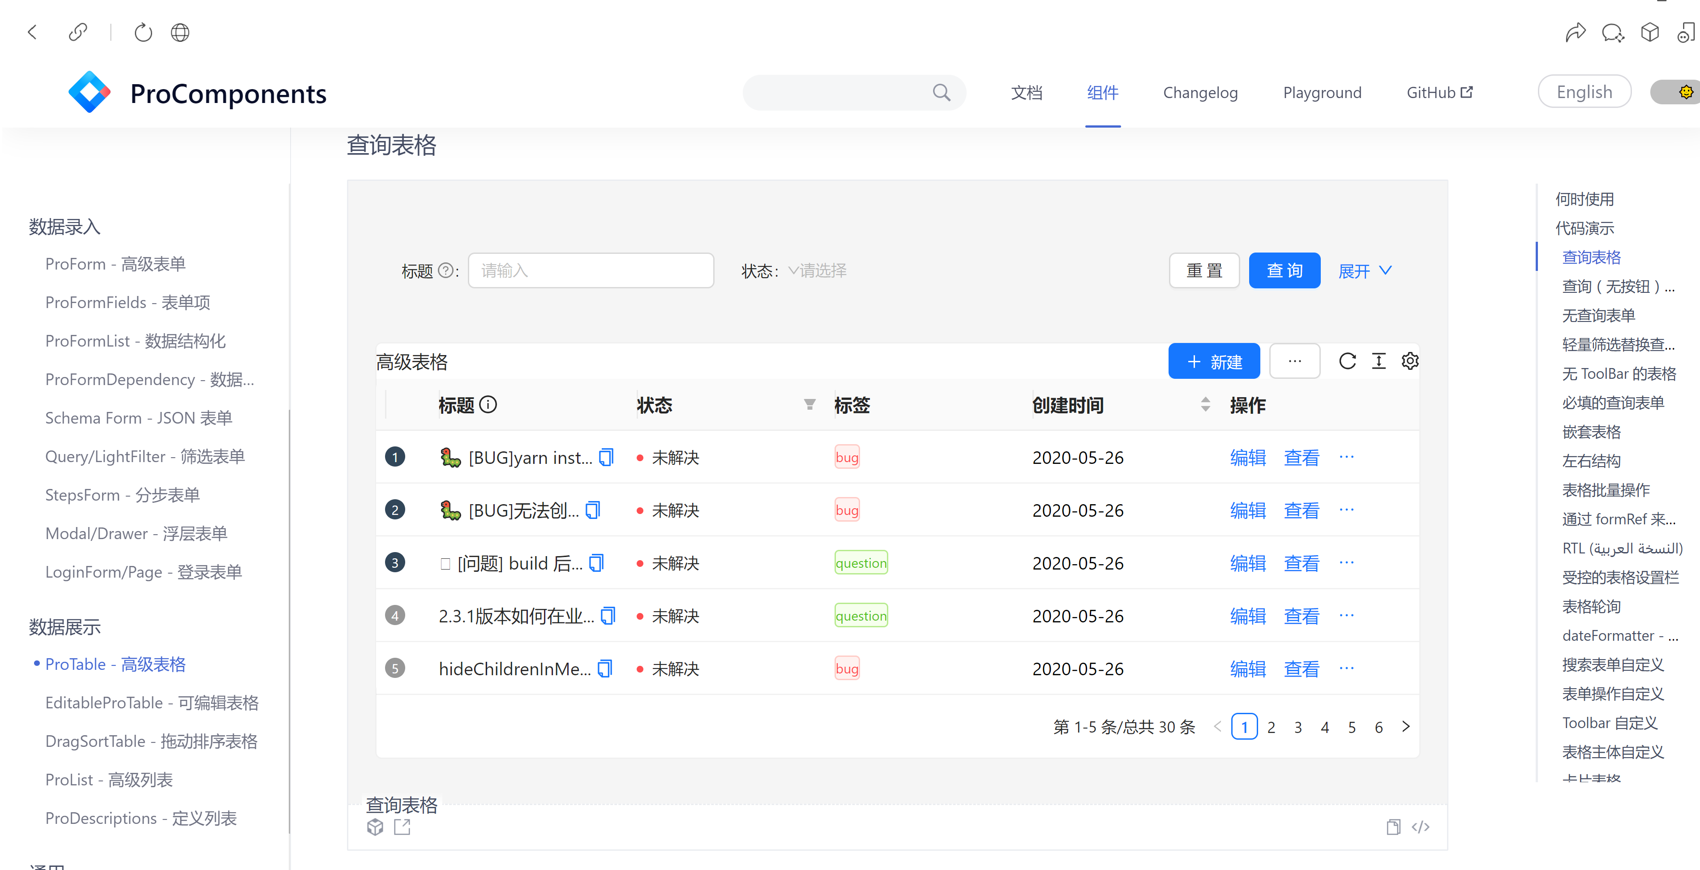Open StepsForm - 分步表单 in sidebar
The height and width of the screenshot is (870, 1700).
(122, 495)
